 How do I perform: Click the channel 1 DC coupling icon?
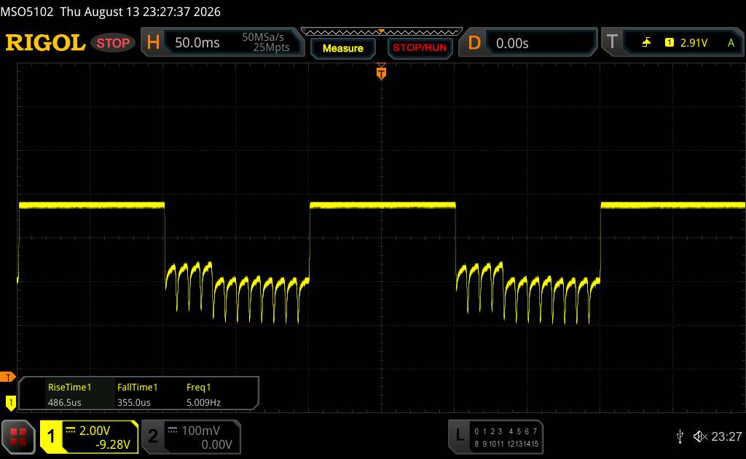click(x=71, y=431)
